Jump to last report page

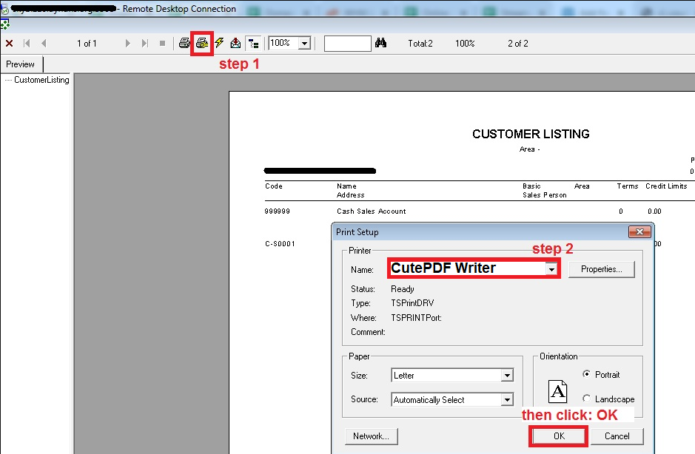[144, 44]
